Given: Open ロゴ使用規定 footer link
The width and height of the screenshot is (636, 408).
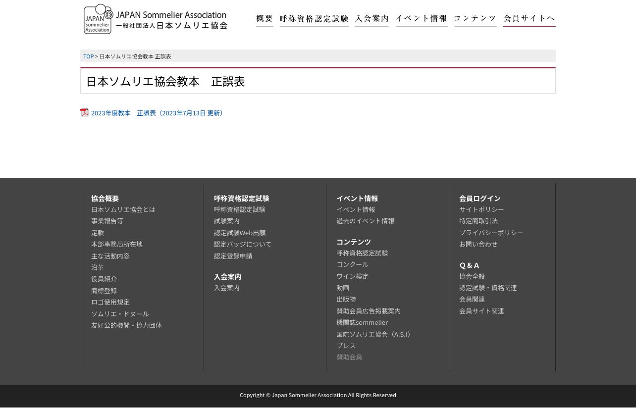Looking at the screenshot, I should pos(110,302).
